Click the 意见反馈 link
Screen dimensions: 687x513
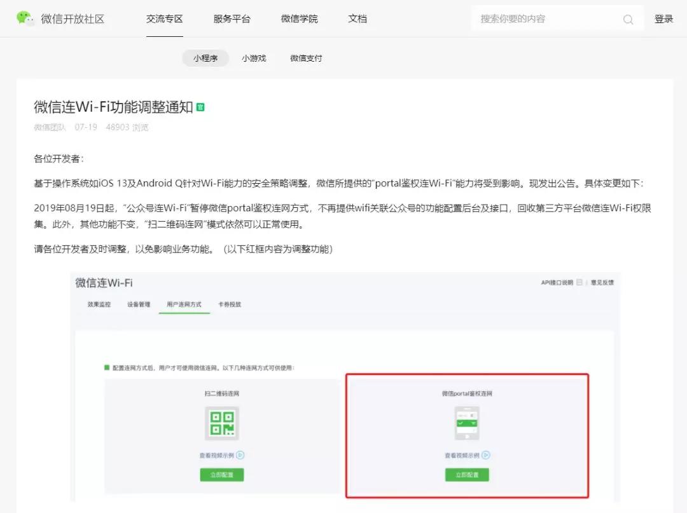[x=602, y=282]
